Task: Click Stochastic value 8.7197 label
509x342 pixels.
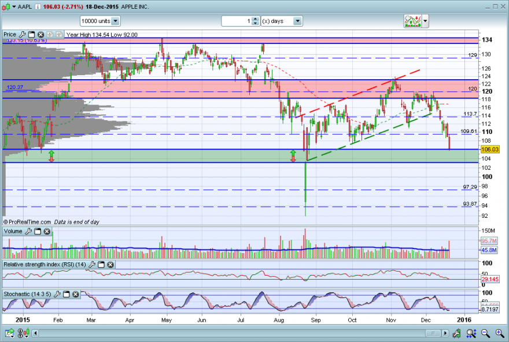Action: (490, 309)
